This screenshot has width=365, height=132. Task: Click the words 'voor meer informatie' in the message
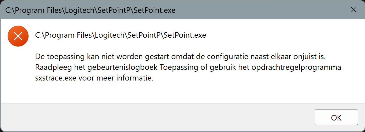(116, 78)
